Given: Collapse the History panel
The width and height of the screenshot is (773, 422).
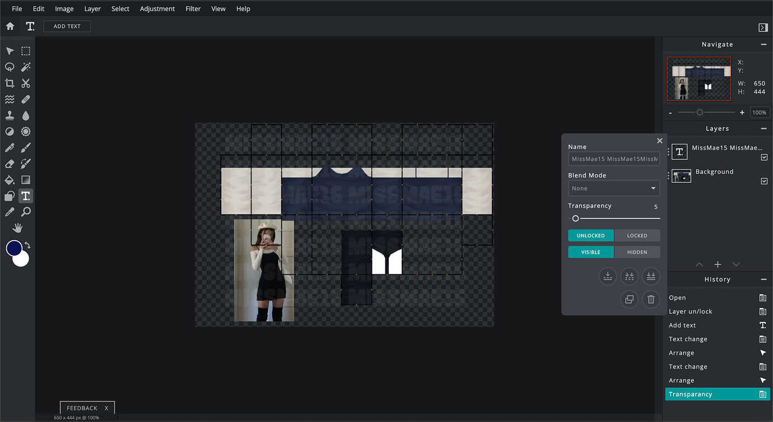Looking at the screenshot, I should 763,279.
